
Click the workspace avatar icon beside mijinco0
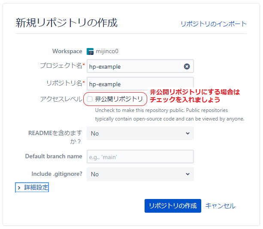click(90, 51)
